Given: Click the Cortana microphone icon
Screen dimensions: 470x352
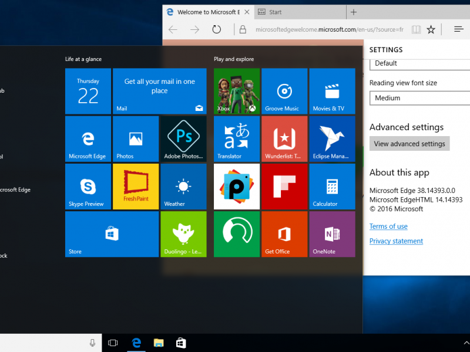Looking at the screenshot, I should pyautogui.click(x=93, y=343).
